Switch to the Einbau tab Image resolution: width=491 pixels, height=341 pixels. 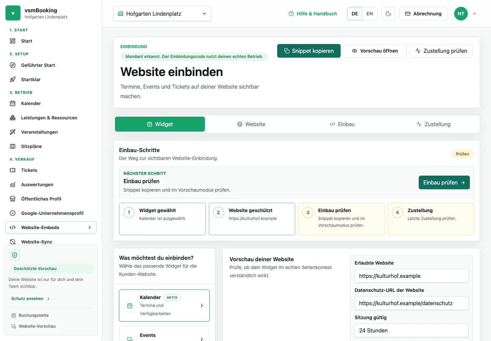(x=342, y=124)
